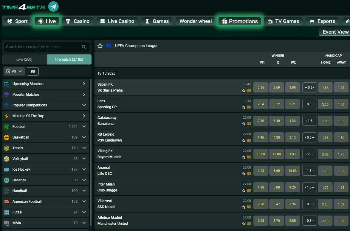Bet on Sabah FK W1 odds 3.56
The image size is (350, 231).
click(261, 87)
